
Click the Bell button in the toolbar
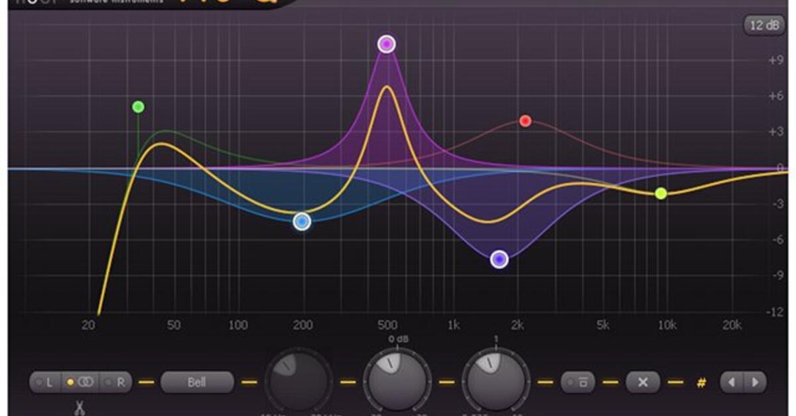point(197,381)
